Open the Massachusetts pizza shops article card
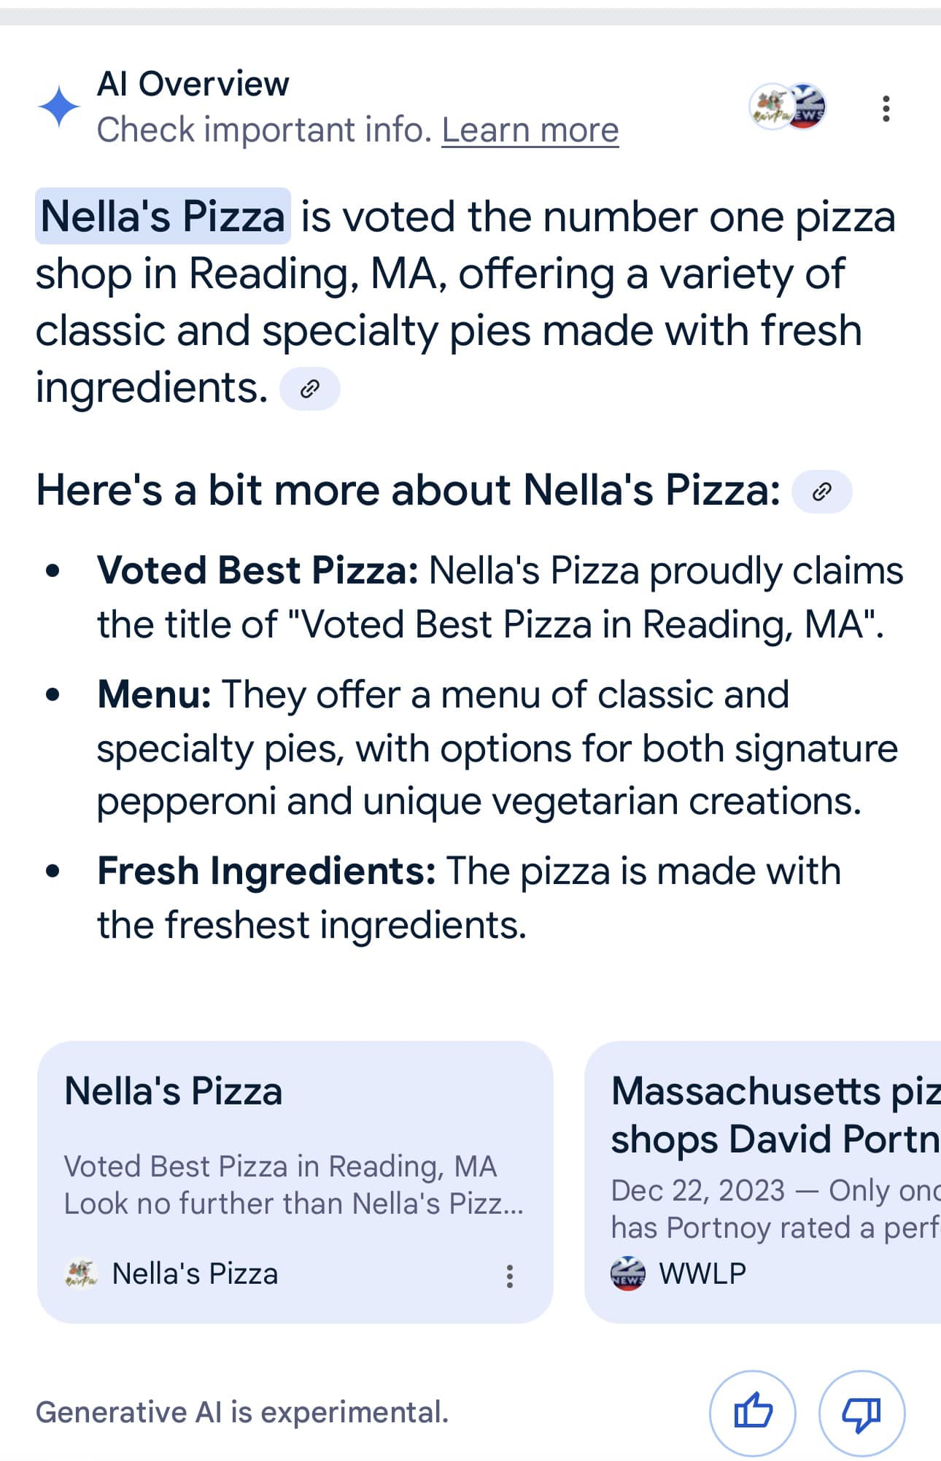941x1461 pixels. pos(762,1182)
